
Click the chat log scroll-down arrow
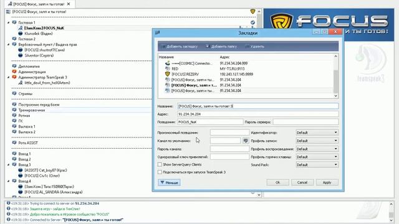391,220
